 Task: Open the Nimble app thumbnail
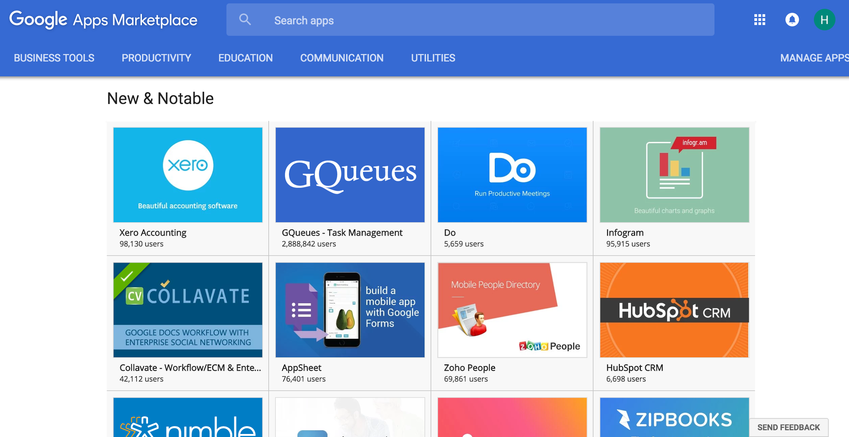(188, 417)
